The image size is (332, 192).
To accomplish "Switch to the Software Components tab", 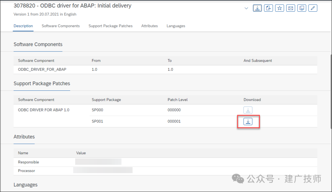I will click(61, 26).
